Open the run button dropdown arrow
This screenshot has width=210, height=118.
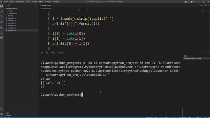tap(203, 5)
